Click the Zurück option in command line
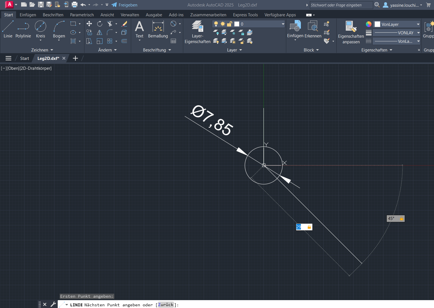This screenshot has width=434, height=308. (x=166, y=305)
